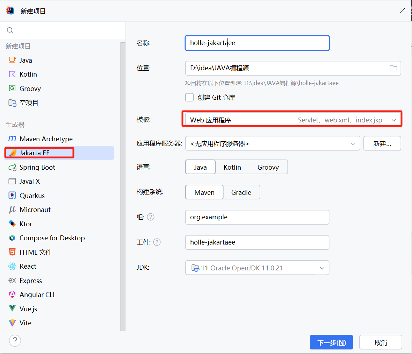Select the Spring Boot generator icon

coord(12,167)
